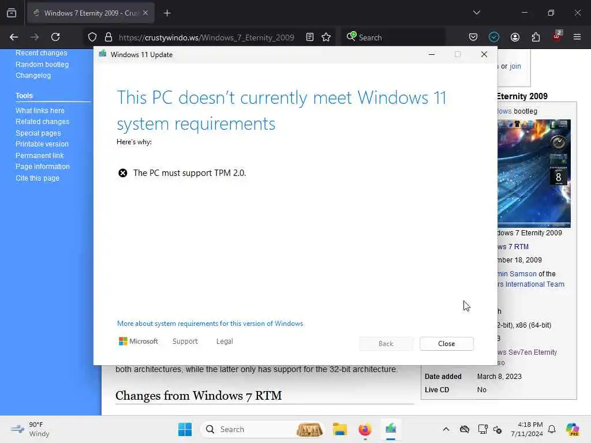Go back in Firefox browser history

(14, 37)
